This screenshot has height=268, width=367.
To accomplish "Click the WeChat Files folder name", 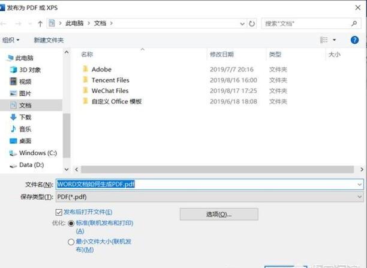I will pyautogui.click(x=110, y=91).
